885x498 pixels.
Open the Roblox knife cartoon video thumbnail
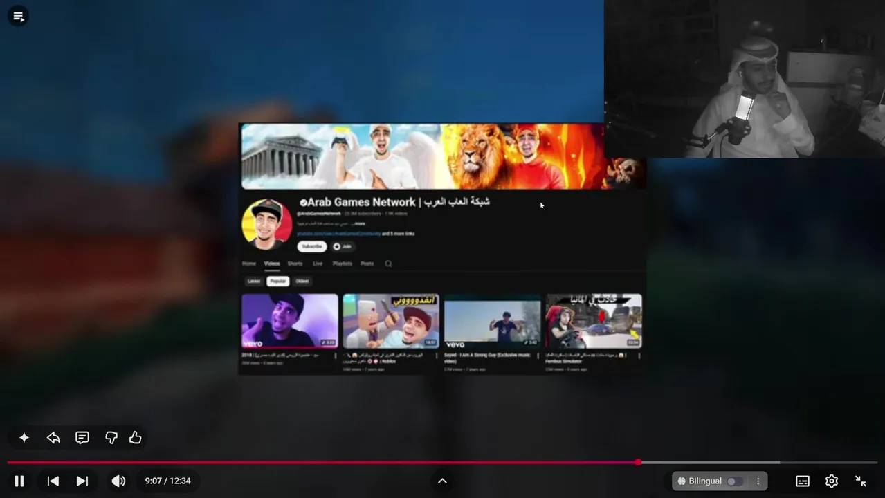pyautogui.click(x=391, y=321)
